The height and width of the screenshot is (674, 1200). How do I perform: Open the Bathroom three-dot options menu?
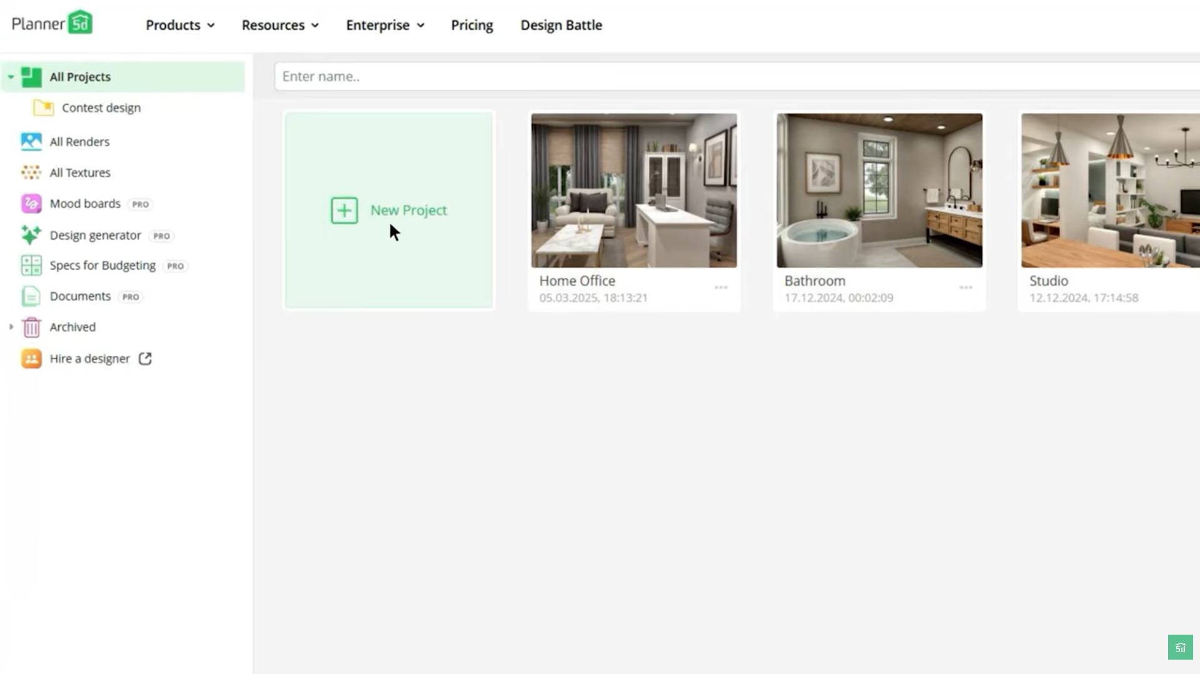[966, 287]
